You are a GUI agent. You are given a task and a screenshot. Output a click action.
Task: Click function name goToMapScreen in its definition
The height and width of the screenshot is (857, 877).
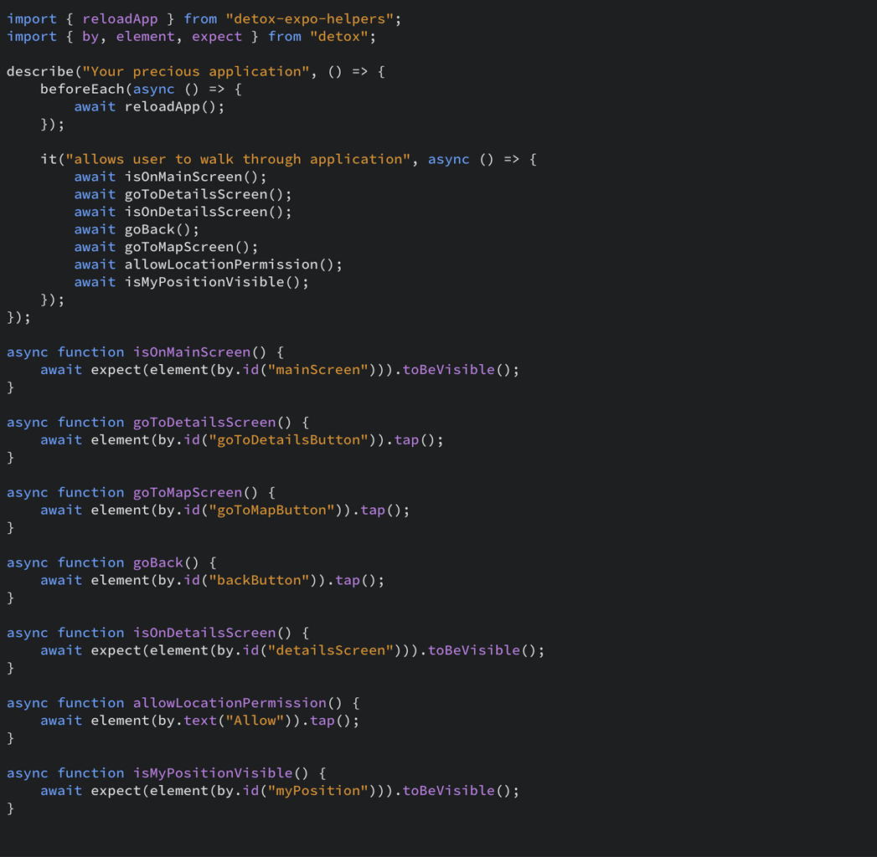[x=188, y=492]
